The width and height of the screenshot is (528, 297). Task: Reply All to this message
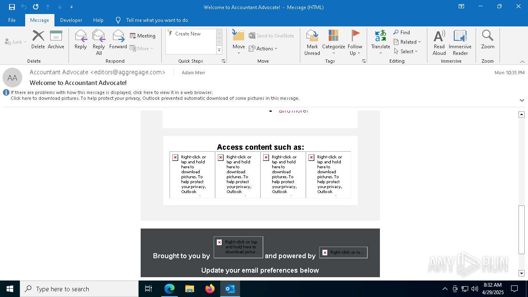99,42
